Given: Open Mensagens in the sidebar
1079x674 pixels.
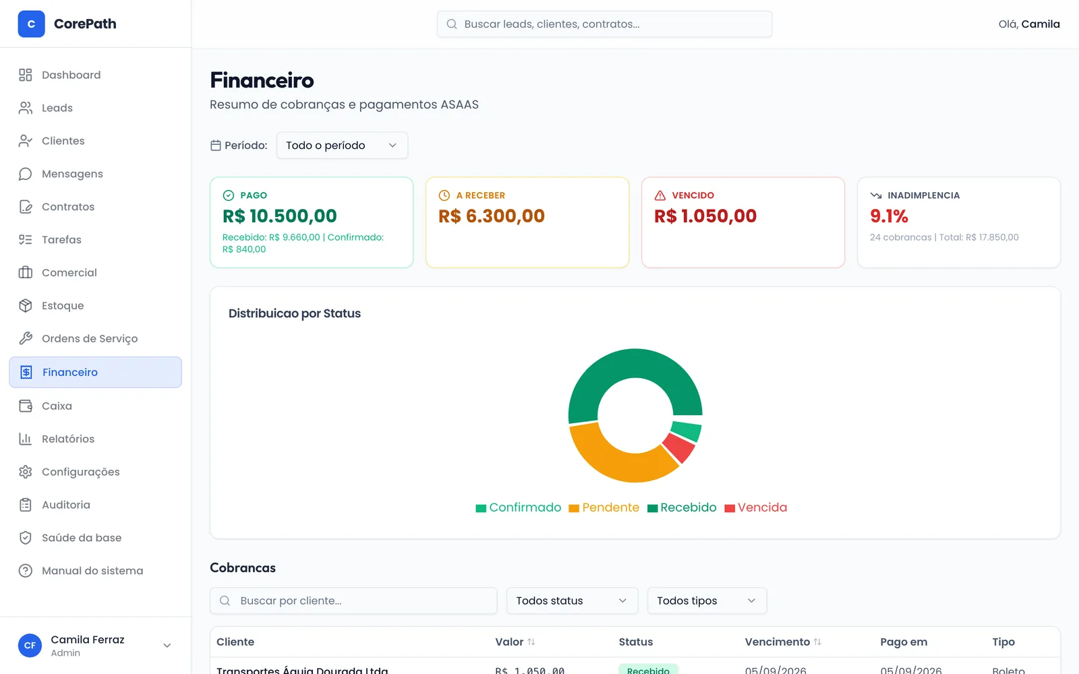Looking at the screenshot, I should pos(96,174).
